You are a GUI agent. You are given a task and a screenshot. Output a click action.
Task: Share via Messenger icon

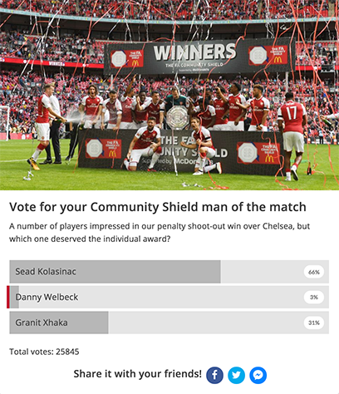(258, 375)
